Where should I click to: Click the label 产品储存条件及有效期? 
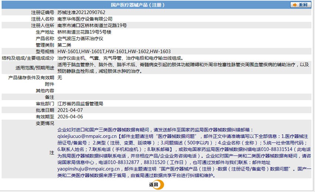point(31,78)
